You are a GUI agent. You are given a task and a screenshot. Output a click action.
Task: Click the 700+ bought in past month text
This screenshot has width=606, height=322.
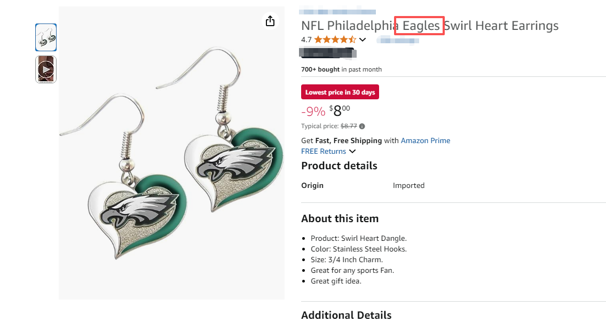pos(341,69)
